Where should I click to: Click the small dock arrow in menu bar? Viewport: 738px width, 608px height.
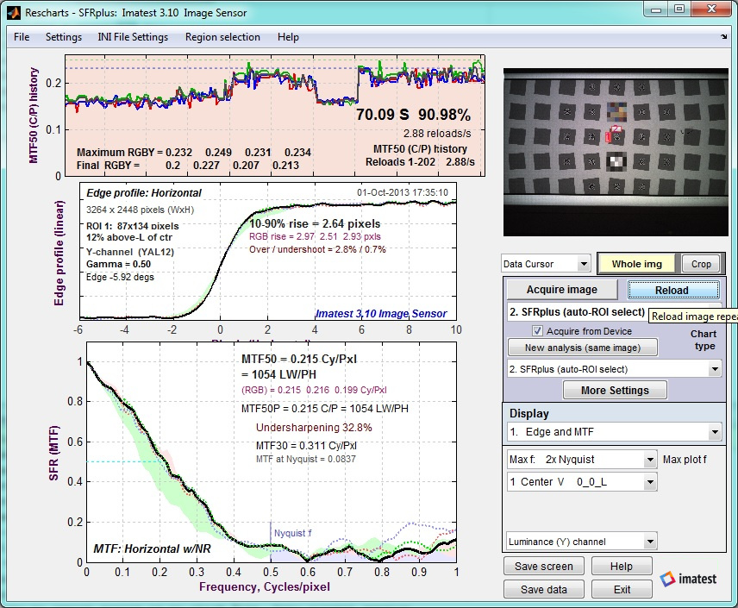724,37
